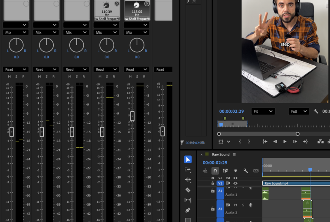The width and height of the screenshot is (330, 222).
Task: Open the Fit zoom dropdown
Action: coord(263,111)
